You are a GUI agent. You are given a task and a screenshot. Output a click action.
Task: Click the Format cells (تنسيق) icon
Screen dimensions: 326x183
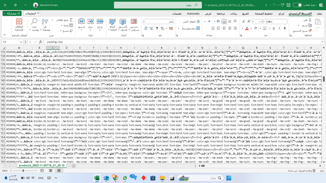[81, 21]
